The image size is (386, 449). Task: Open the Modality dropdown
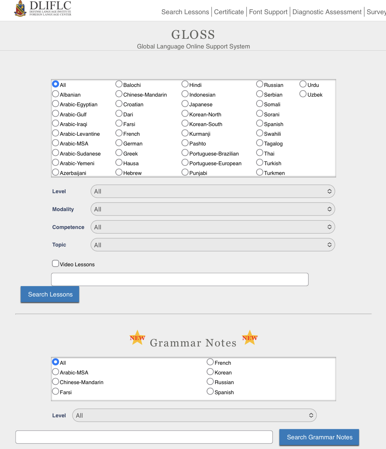tap(213, 209)
